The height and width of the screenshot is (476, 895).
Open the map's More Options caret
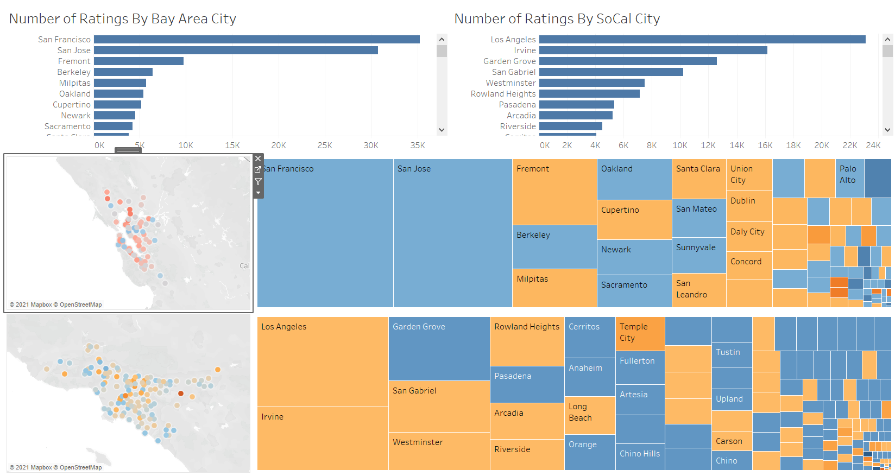click(x=258, y=193)
